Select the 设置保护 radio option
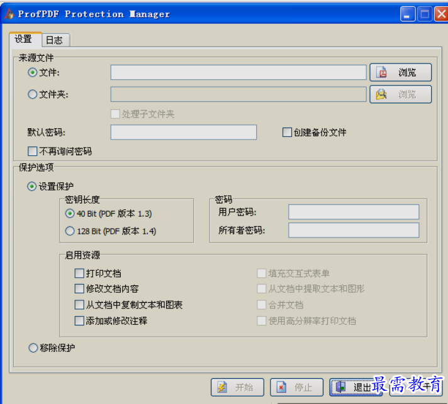Screen dimensions: 448x404 [31, 187]
